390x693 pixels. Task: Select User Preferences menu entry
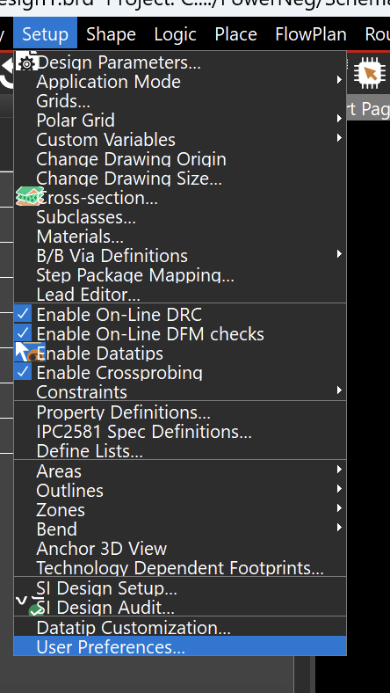tap(180, 646)
